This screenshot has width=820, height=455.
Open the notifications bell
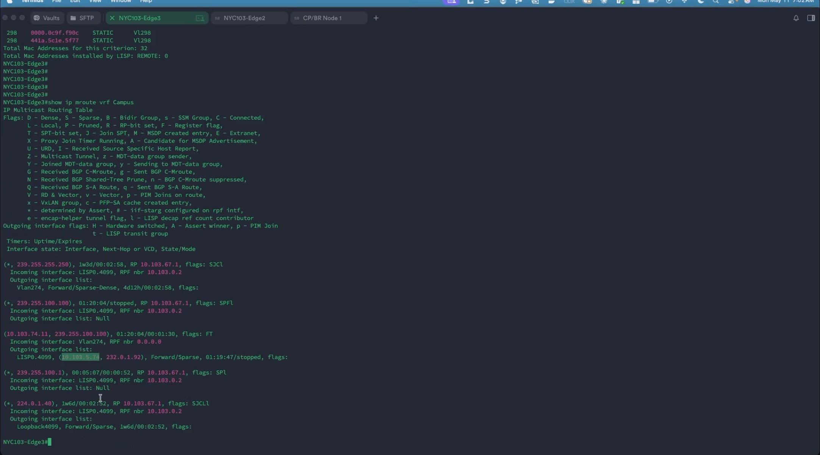pyautogui.click(x=796, y=18)
